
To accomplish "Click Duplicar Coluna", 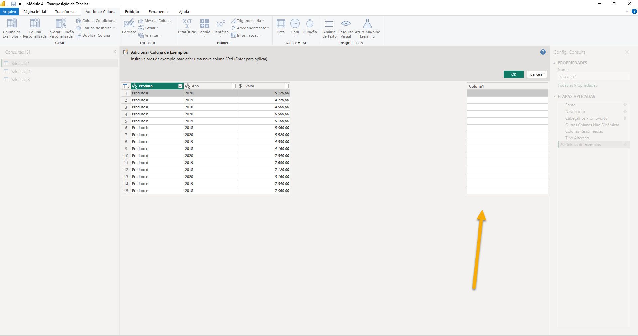I will (93, 35).
